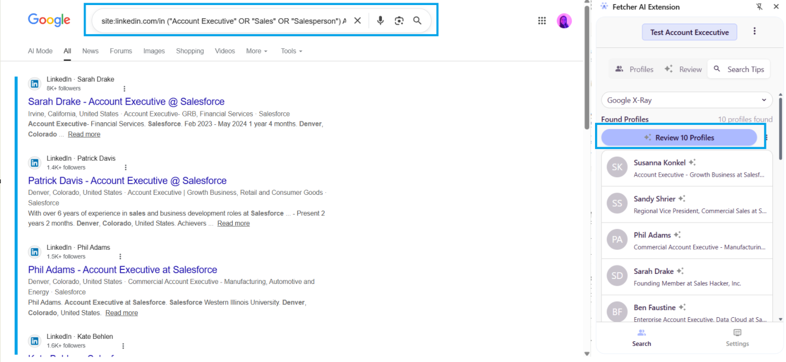The width and height of the screenshot is (786, 362).
Task: Click sparkle icon next to Sarah Drake profile
Action: coord(680,271)
